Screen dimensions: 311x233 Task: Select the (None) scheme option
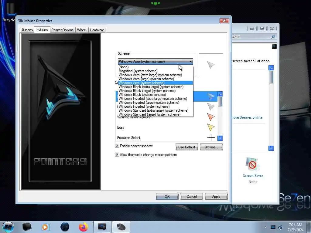155,67
